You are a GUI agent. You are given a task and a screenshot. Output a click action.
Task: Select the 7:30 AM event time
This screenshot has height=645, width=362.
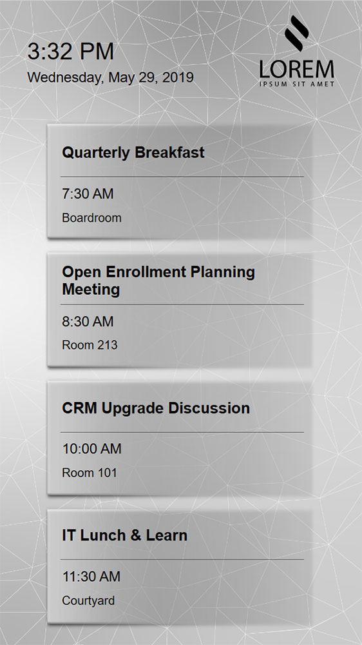(x=88, y=193)
